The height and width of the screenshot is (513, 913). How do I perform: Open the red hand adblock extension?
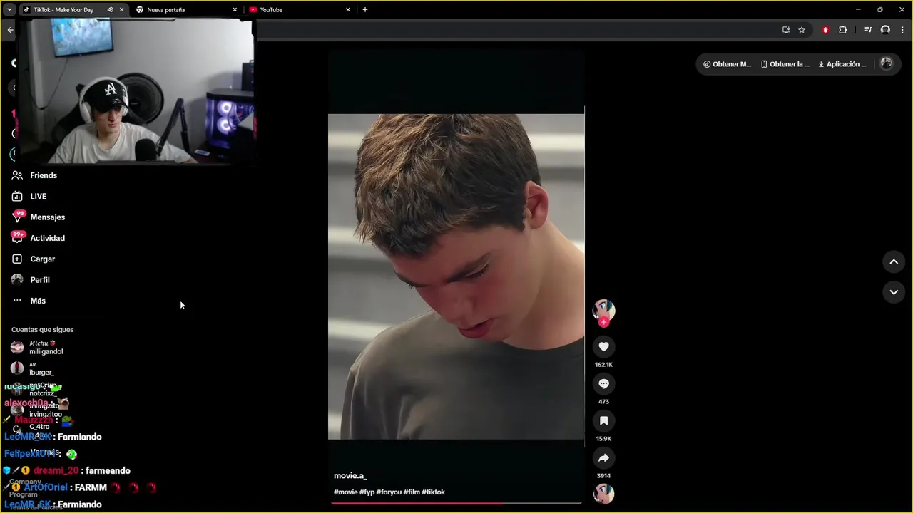pyautogui.click(x=825, y=30)
